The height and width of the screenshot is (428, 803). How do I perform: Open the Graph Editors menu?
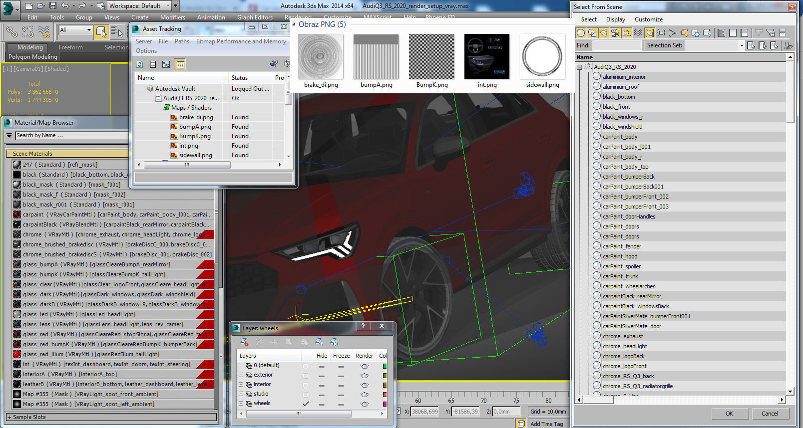255,17
